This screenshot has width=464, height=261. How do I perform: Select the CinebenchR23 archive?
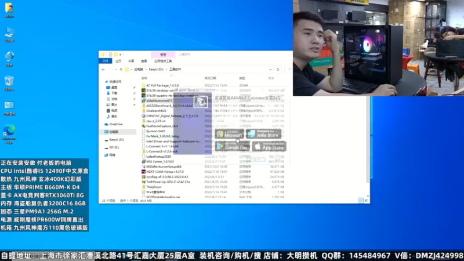(154, 111)
